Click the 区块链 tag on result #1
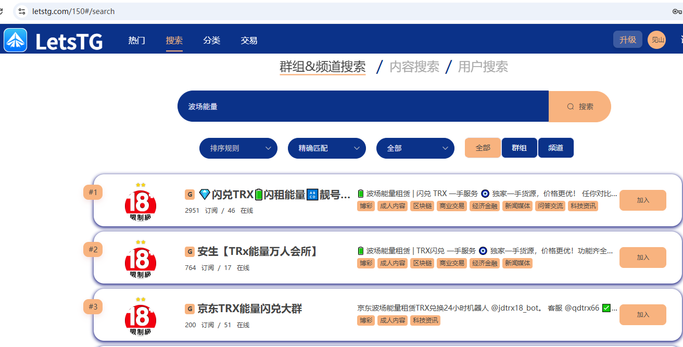The image size is (683, 347). point(422,206)
